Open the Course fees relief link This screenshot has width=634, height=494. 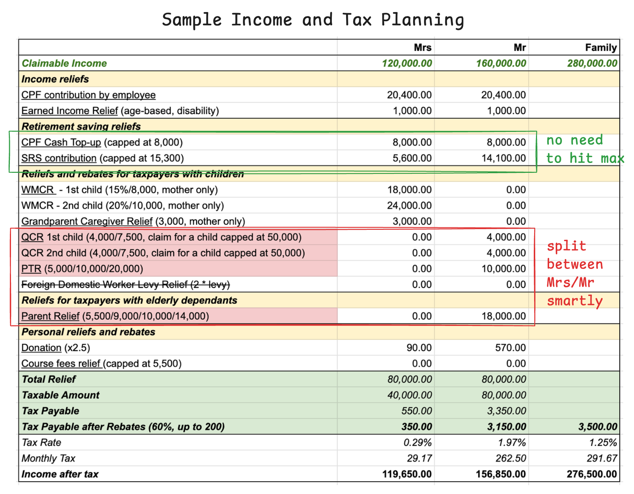(x=61, y=364)
